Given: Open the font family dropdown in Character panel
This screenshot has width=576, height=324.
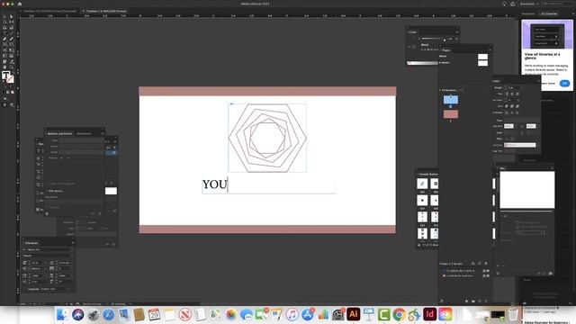Looking at the screenshot, I should tap(48, 249).
